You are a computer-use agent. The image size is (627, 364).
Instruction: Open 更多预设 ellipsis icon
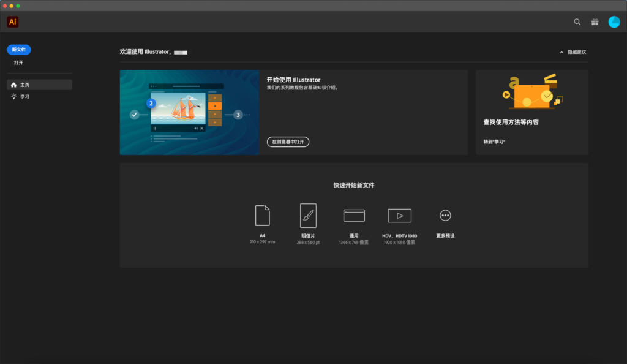click(x=445, y=216)
